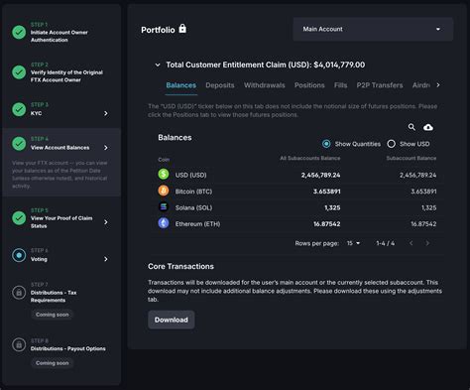Select the Bitcoin (BTC) coin name
This screenshot has width=470, height=390.
[193, 192]
